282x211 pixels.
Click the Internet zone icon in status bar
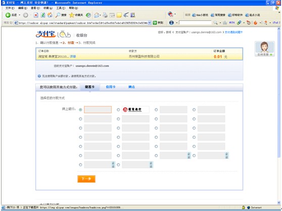click(x=249, y=207)
